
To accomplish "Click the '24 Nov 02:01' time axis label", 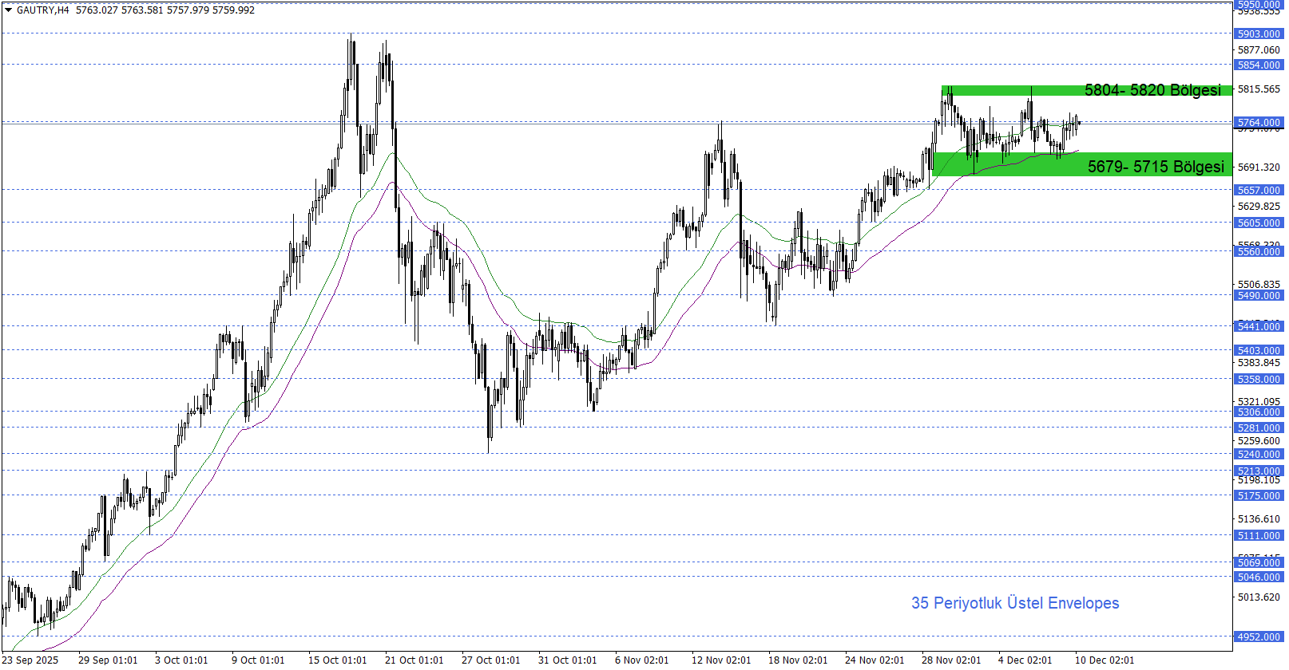I will (875, 660).
